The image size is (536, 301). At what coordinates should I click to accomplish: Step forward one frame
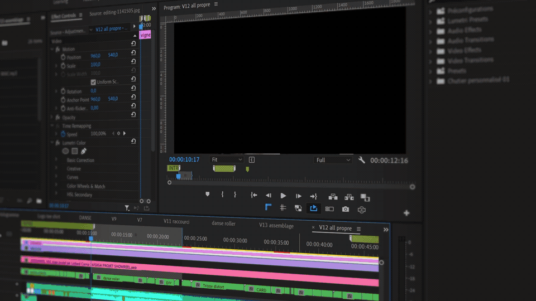click(x=298, y=196)
